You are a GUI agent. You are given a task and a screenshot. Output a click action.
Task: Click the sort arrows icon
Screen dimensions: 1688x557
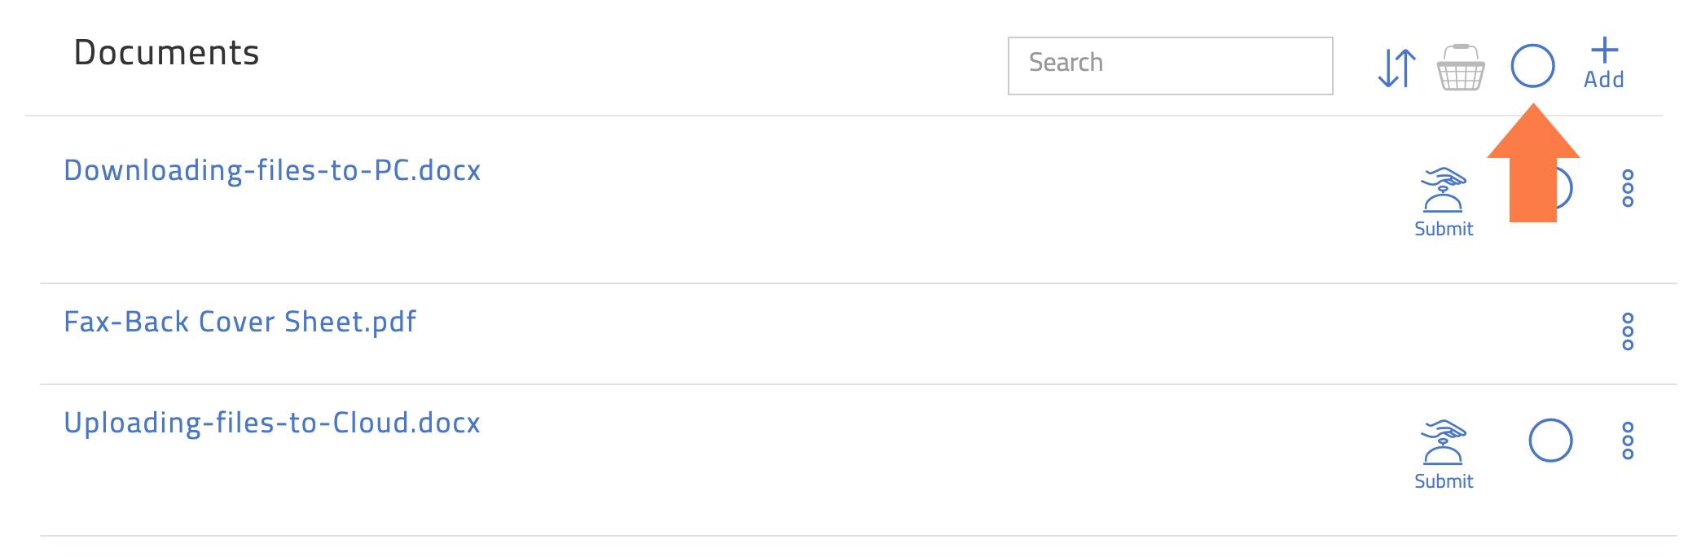[1396, 68]
